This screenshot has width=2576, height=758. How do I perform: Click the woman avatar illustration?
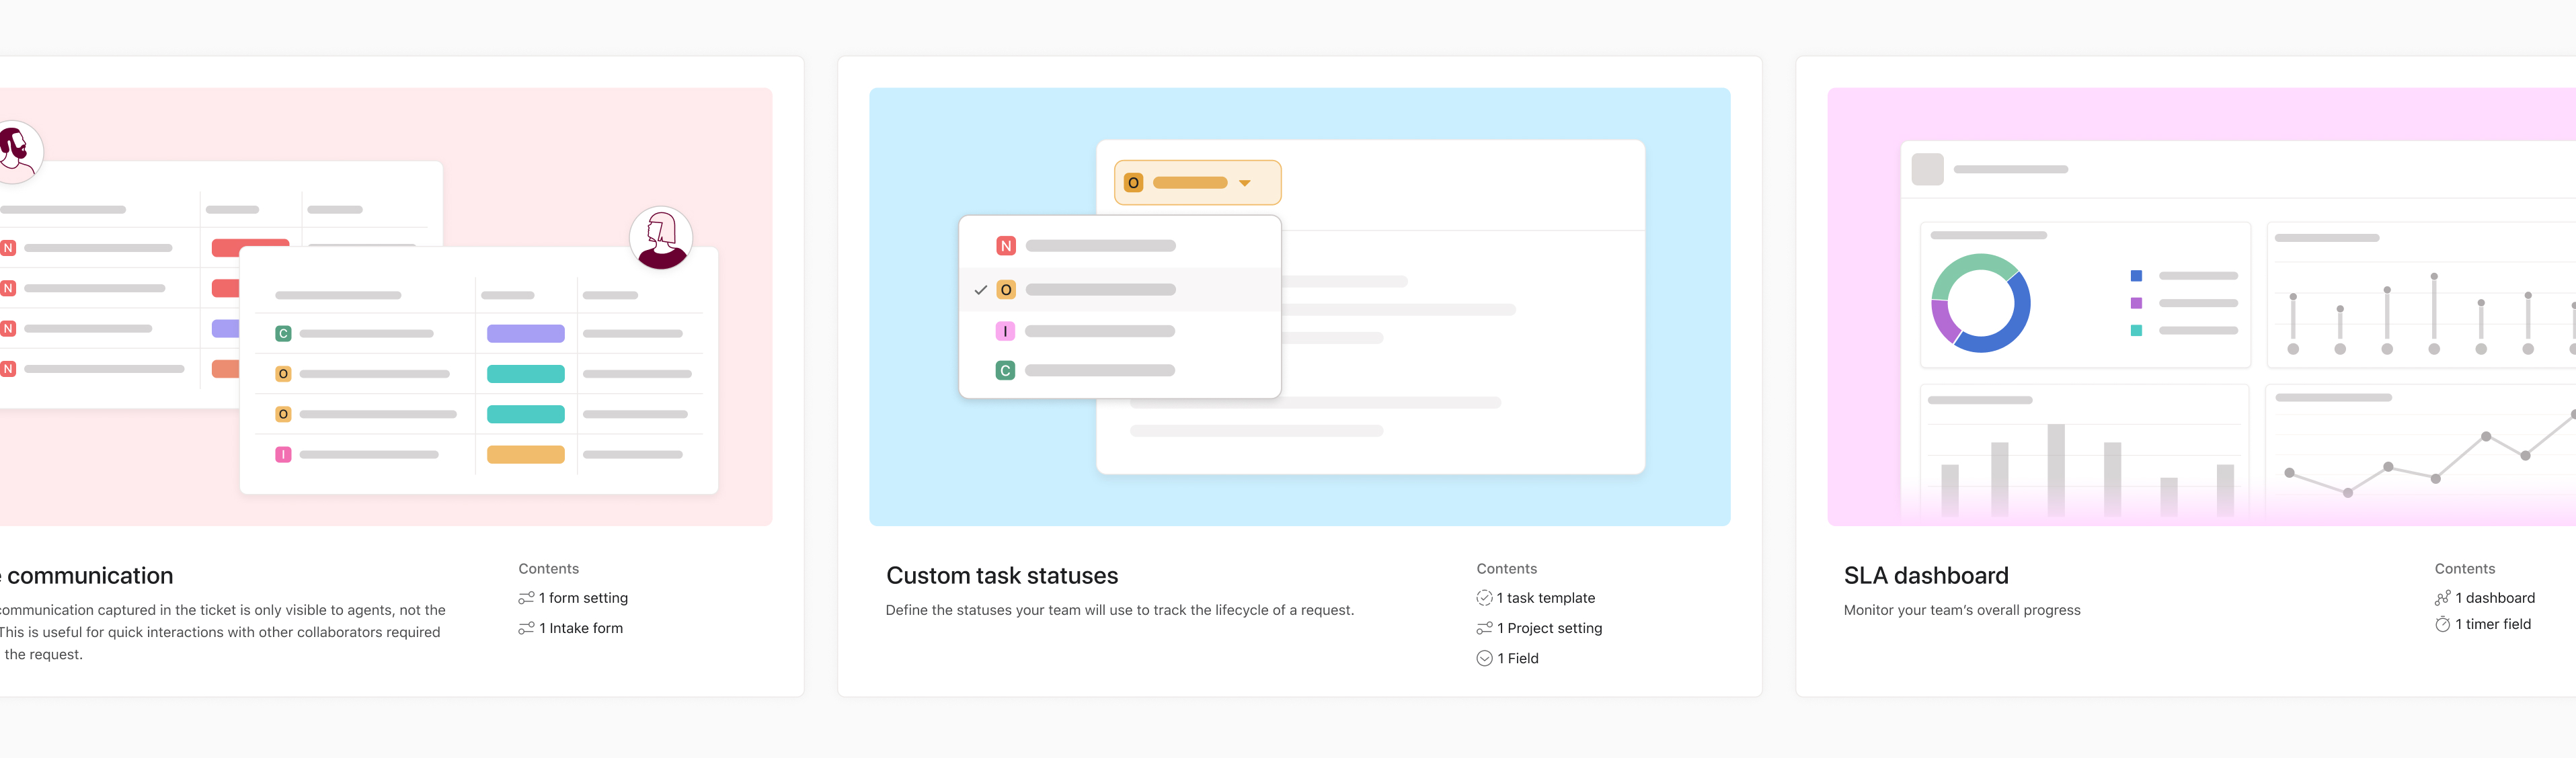(661, 238)
